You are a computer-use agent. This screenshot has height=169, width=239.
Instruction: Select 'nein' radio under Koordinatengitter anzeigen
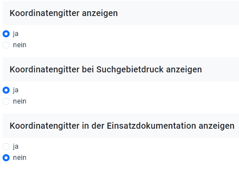click(x=6, y=45)
